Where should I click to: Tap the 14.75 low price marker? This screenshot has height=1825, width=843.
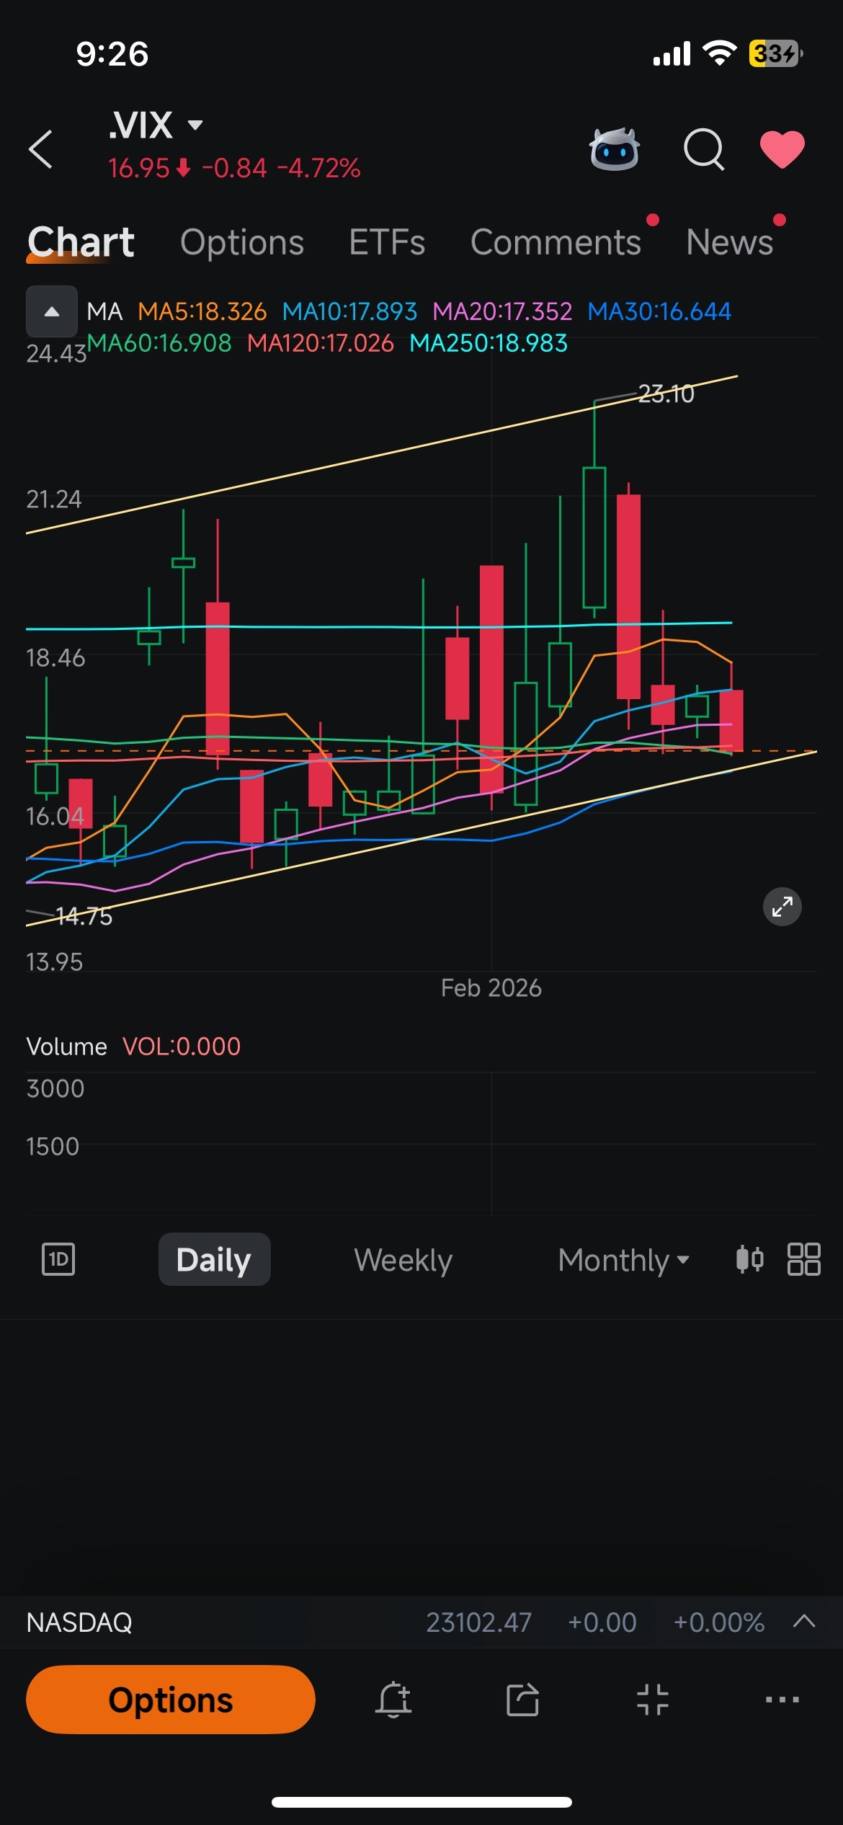point(84,916)
